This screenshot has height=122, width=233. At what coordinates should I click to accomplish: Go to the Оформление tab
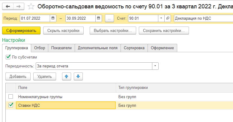pos(162,48)
